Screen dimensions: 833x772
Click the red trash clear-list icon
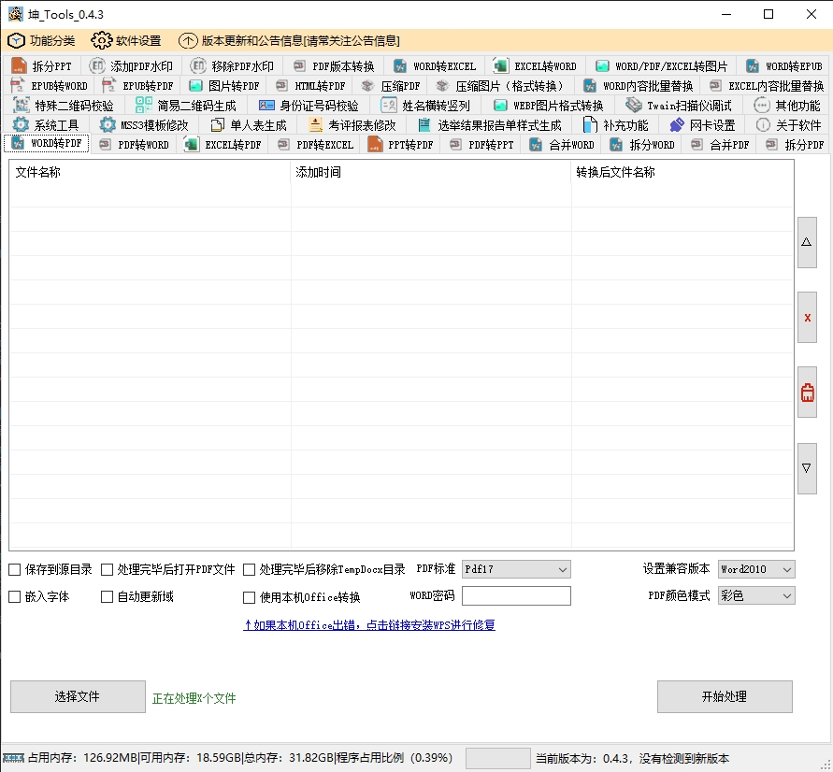tap(807, 393)
